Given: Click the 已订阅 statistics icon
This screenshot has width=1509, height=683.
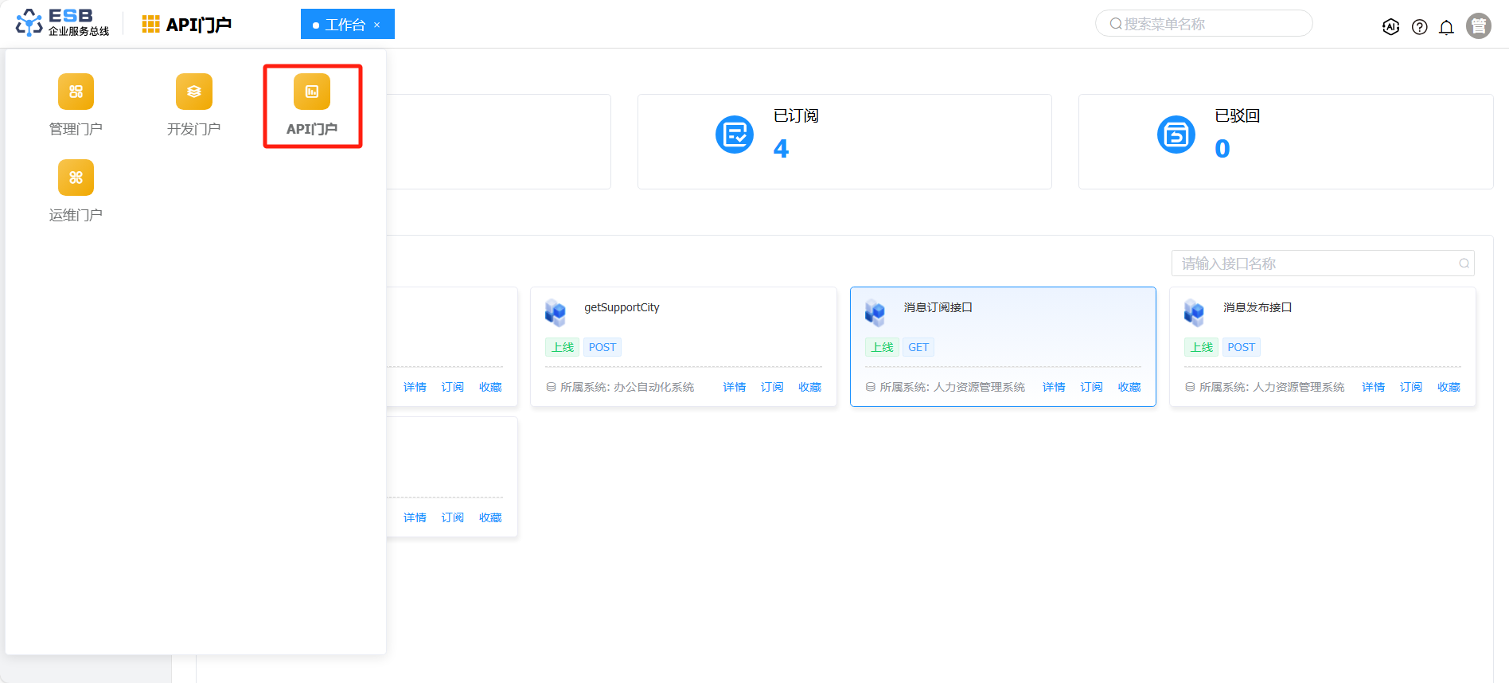Looking at the screenshot, I should pyautogui.click(x=734, y=135).
